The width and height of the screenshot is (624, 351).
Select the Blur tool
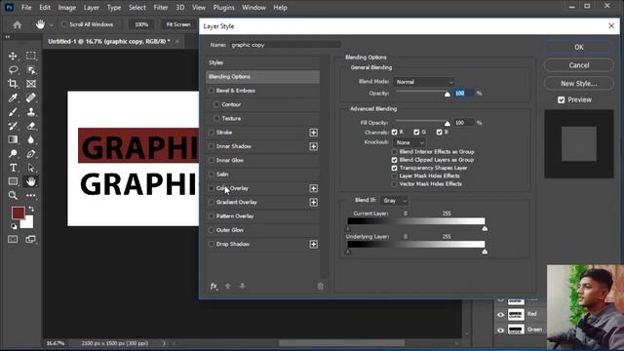[x=30, y=139]
